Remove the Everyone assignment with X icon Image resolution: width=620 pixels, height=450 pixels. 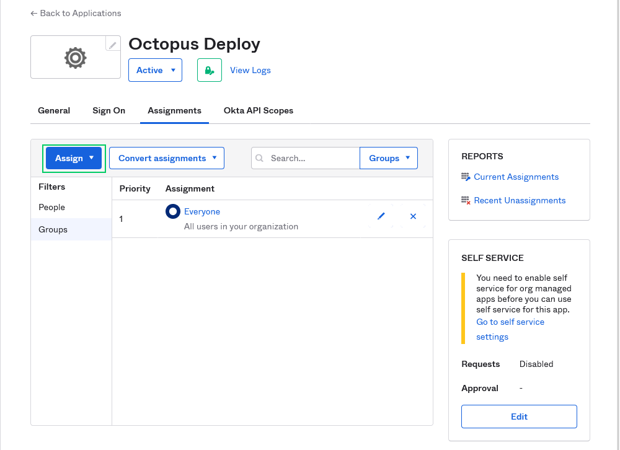413,216
